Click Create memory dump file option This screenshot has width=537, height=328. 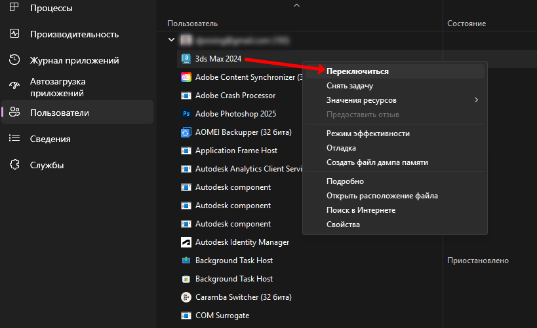377,162
